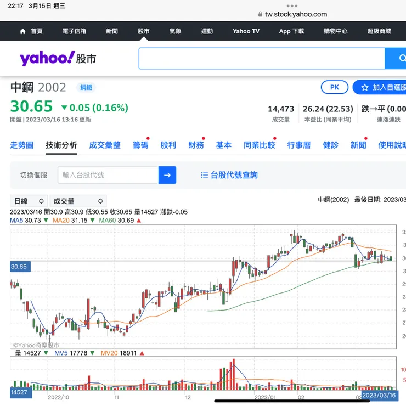Open 超級商城 super mall link
This screenshot has height=406, width=406.
(379, 31)
